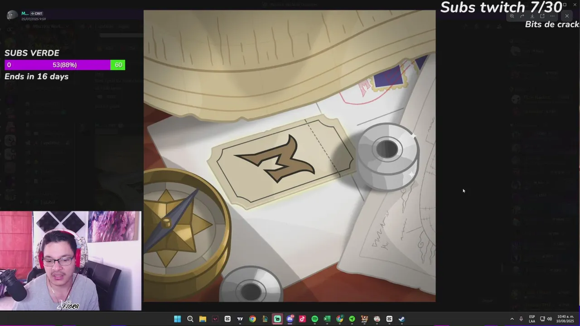Viewport: 580px width, 326px height.
Task: Open network status tray icon
Action: click(x=542, y=319)
